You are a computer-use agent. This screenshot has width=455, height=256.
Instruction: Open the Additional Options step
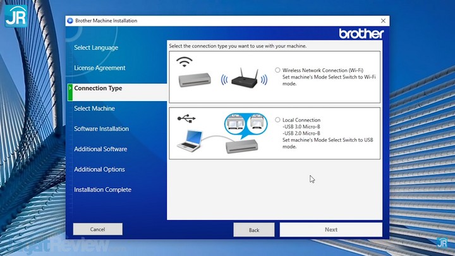click(x=99, y=169)
